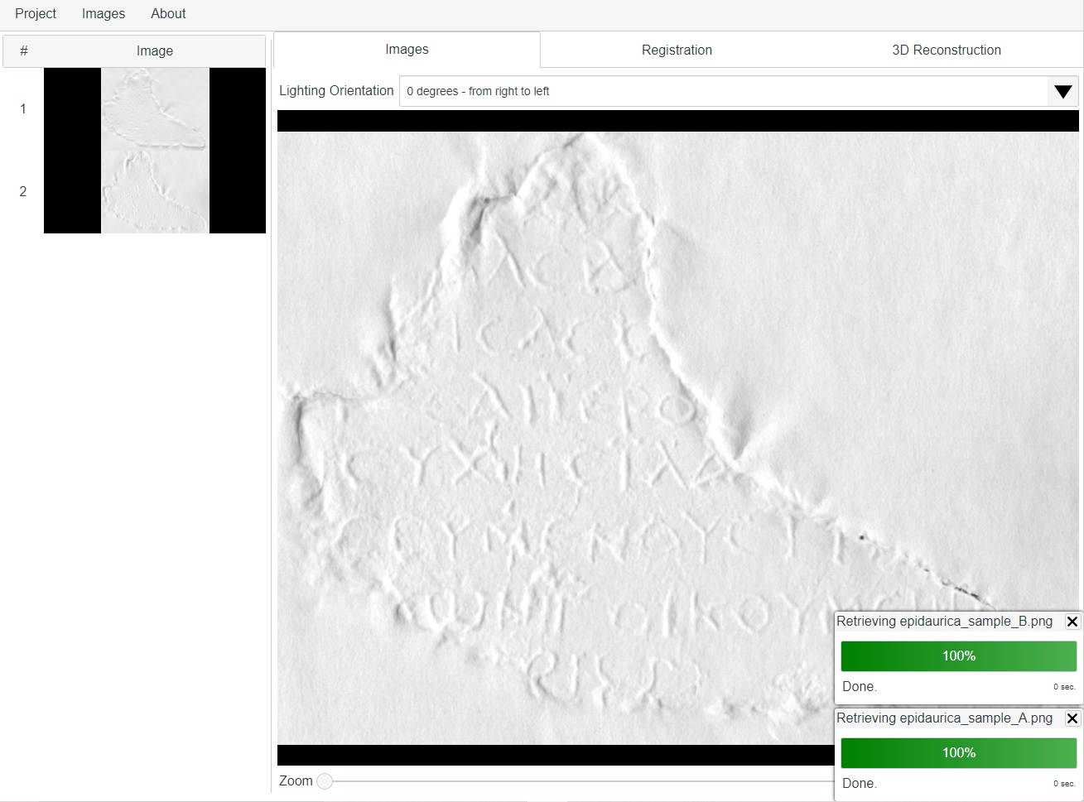Click the sample_A 100% progress bar
The height and width of the screenshot is (802, 1084).
tap(958, 753)
